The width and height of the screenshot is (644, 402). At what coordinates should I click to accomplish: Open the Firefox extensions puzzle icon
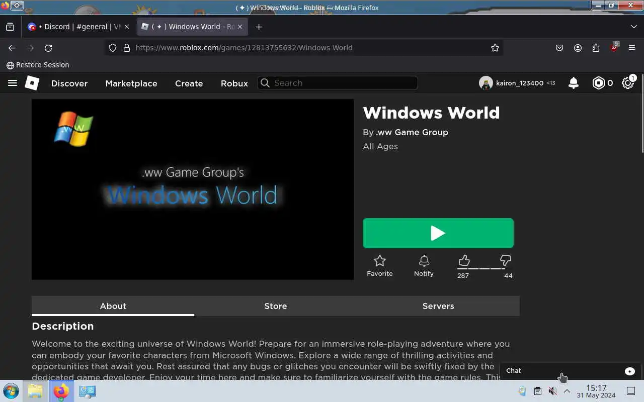click(x=596, y=48)
